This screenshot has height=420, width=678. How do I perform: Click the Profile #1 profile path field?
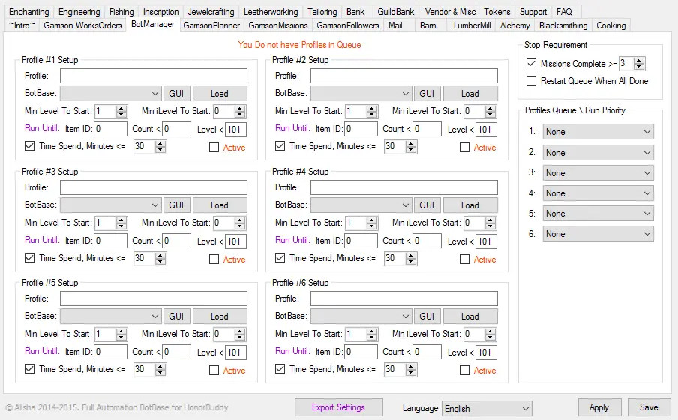click(x=154, y=76)
